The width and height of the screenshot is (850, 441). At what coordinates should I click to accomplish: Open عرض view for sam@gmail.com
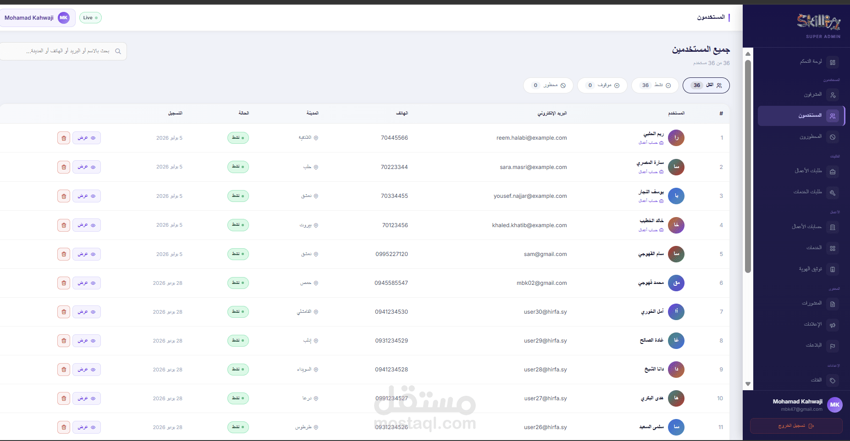coord(87,254)
